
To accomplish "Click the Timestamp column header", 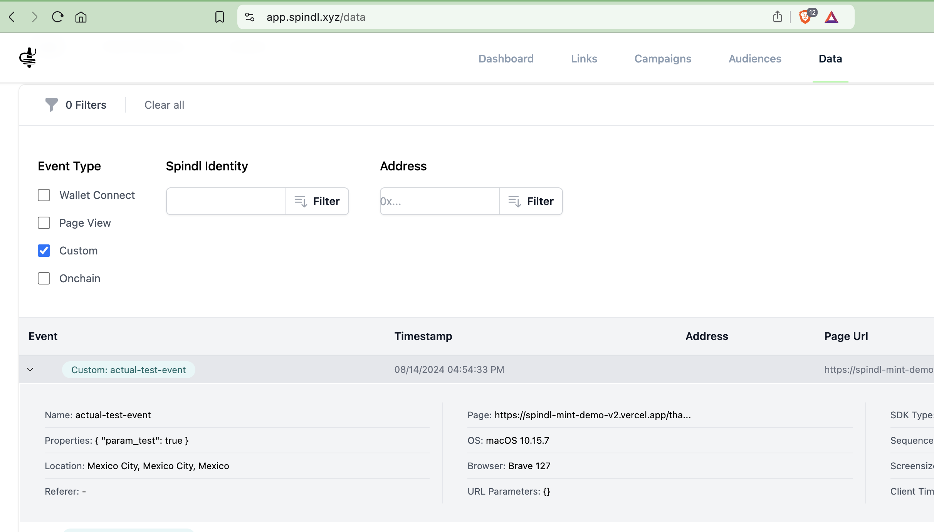I will 423,336.
